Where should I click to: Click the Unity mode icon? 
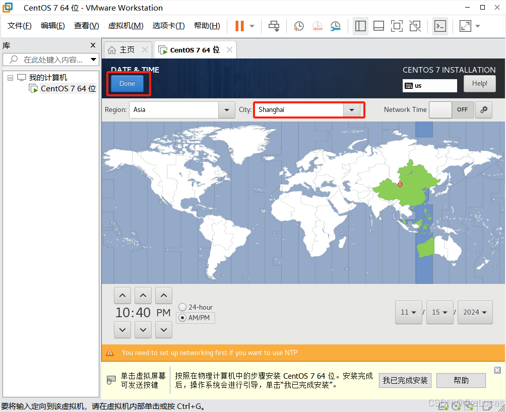(415, 26)
